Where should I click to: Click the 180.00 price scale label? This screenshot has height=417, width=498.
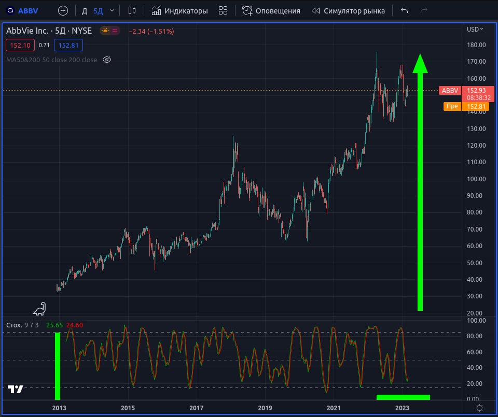pos(476,45)
